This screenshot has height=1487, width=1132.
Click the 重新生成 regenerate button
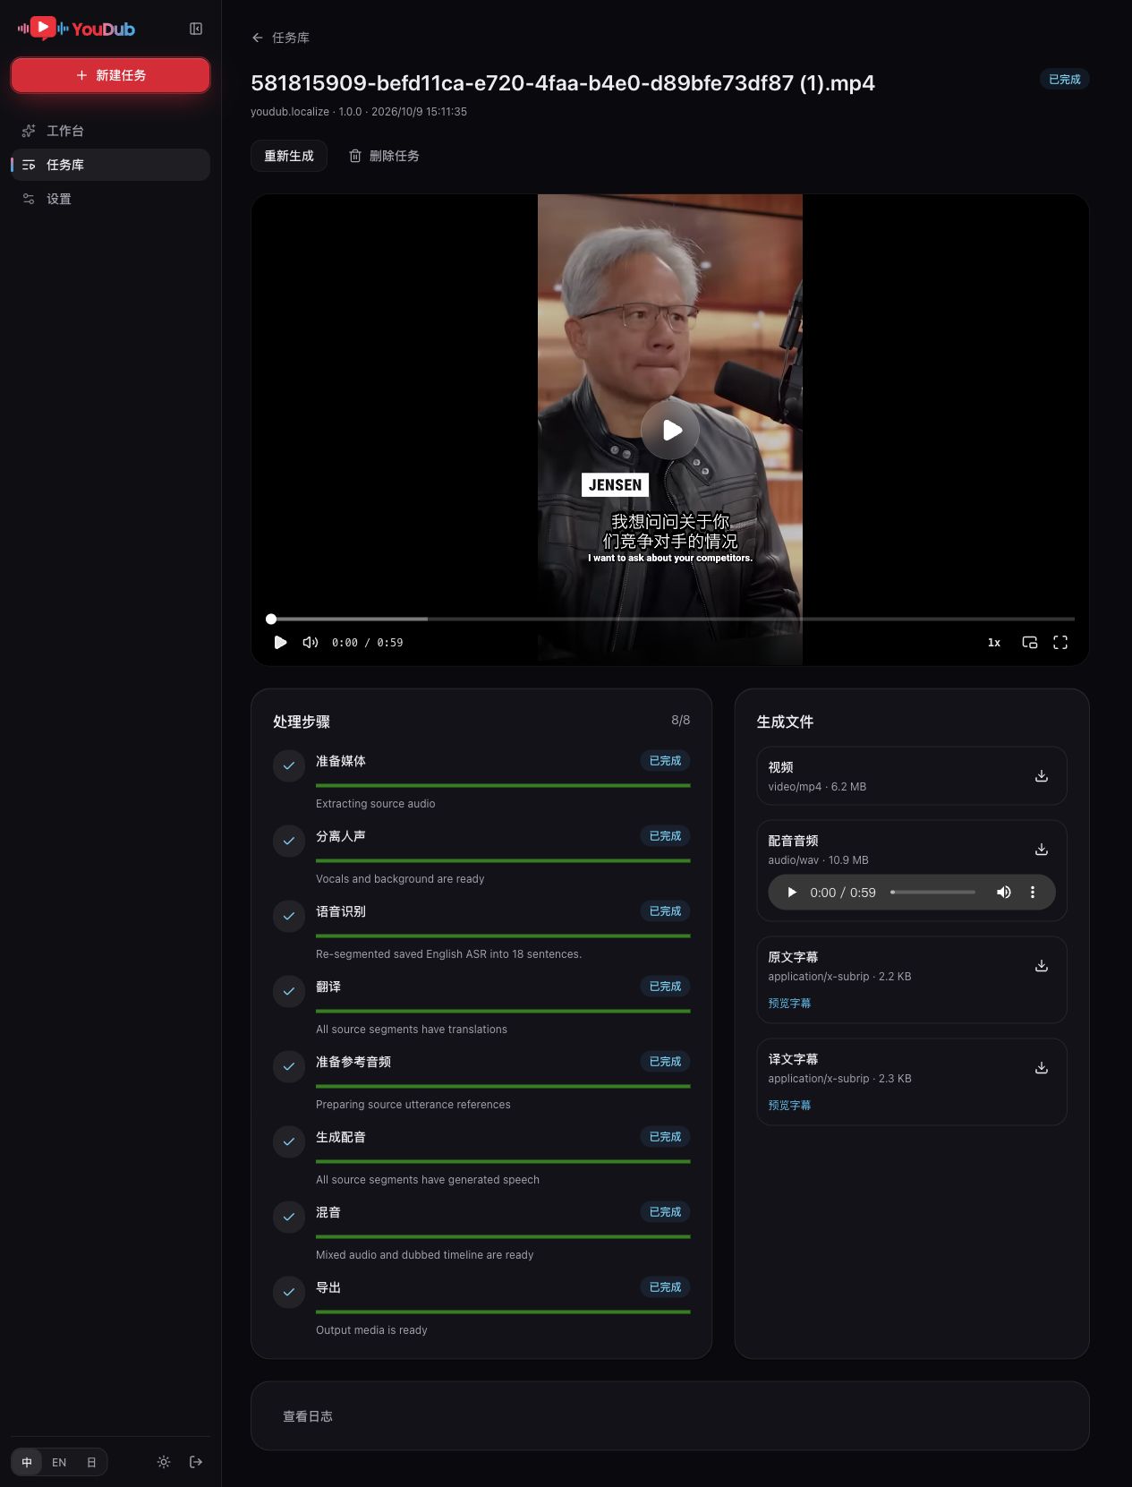pos(288,156)
